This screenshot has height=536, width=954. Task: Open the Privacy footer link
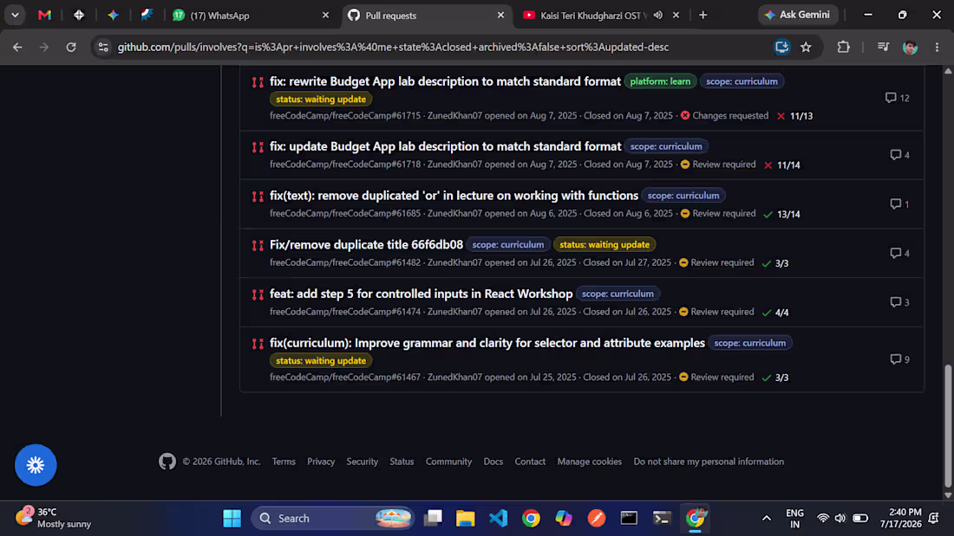321,462
